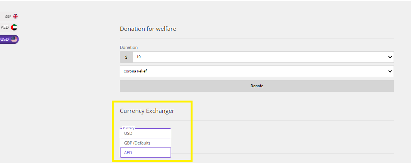Switch site currency via AED text label

click(5, 27)
